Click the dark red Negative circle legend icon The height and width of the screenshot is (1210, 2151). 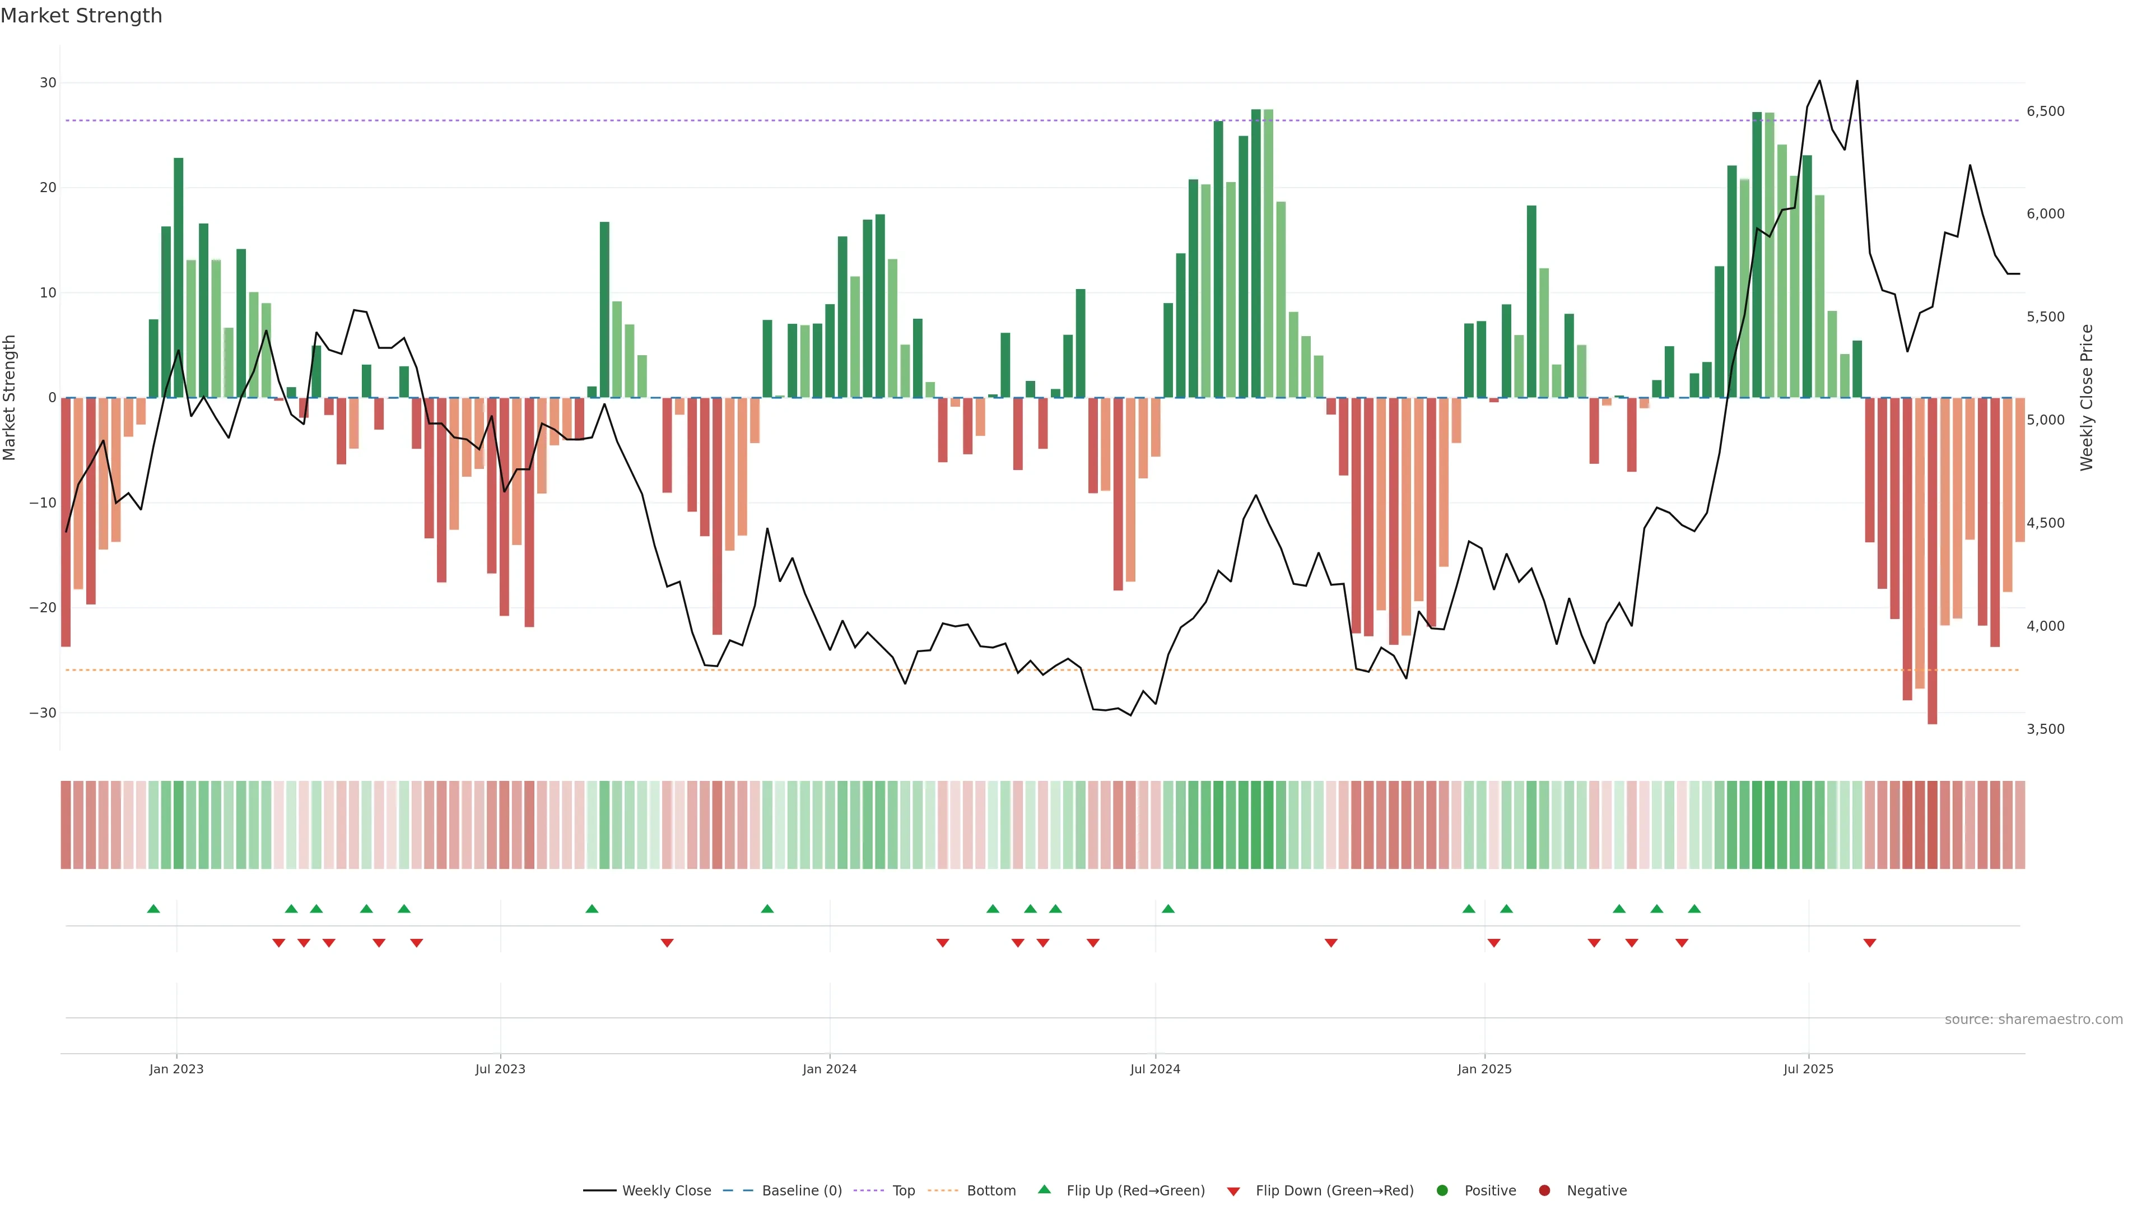(x=1544, y=1191)
